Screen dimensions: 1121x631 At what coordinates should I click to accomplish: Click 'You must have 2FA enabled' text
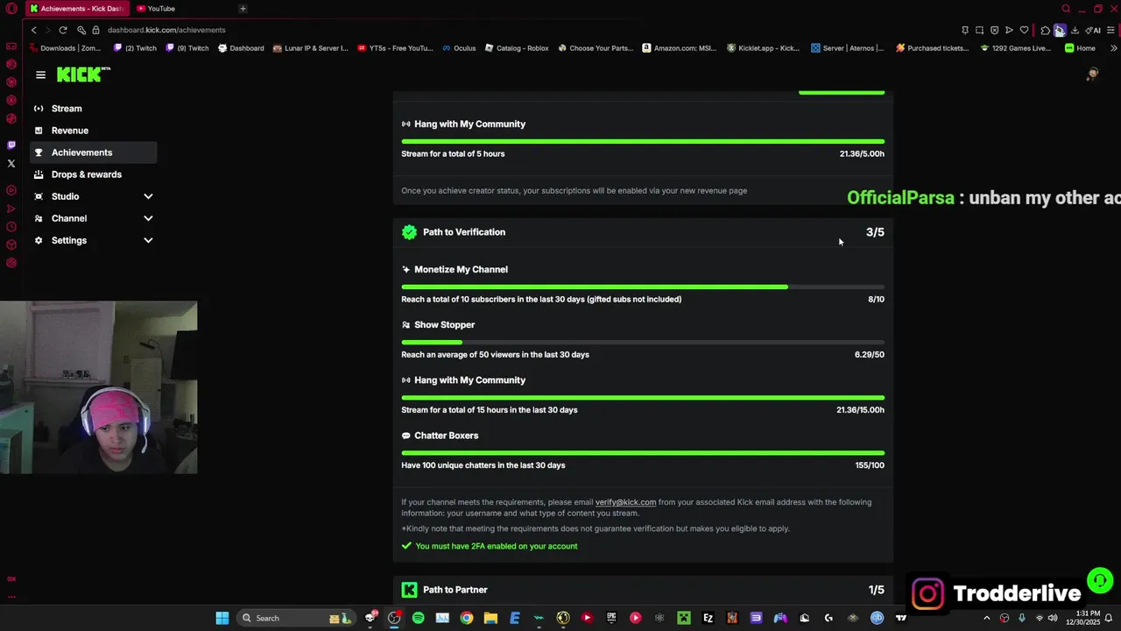click(497, 546)
